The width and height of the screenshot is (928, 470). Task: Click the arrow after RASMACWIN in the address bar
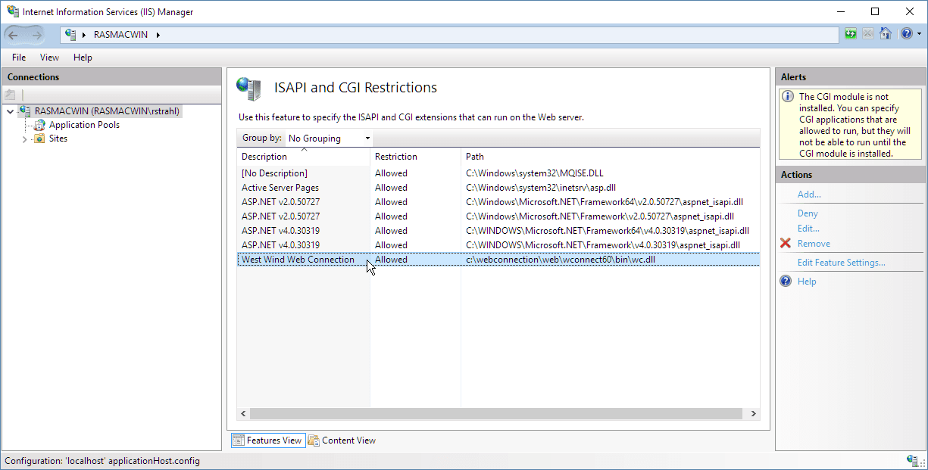(x=159, y=35)
